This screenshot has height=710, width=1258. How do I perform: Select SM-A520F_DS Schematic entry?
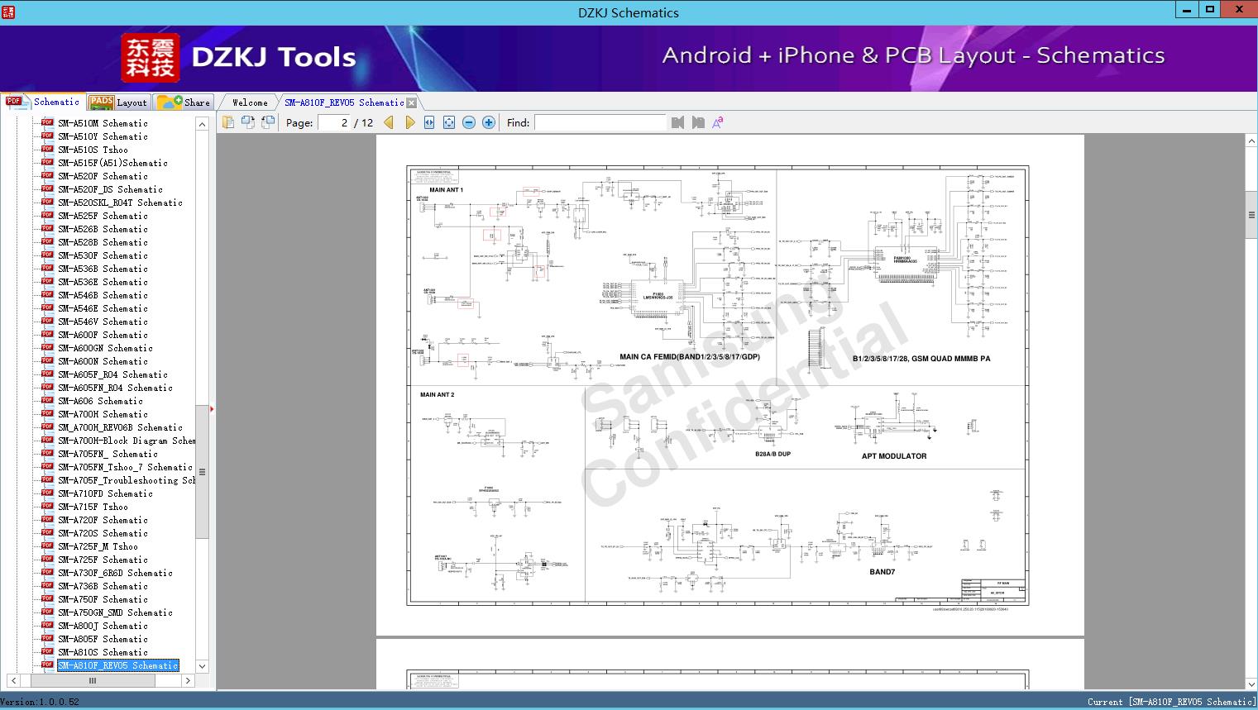click(x=110, y=189)
